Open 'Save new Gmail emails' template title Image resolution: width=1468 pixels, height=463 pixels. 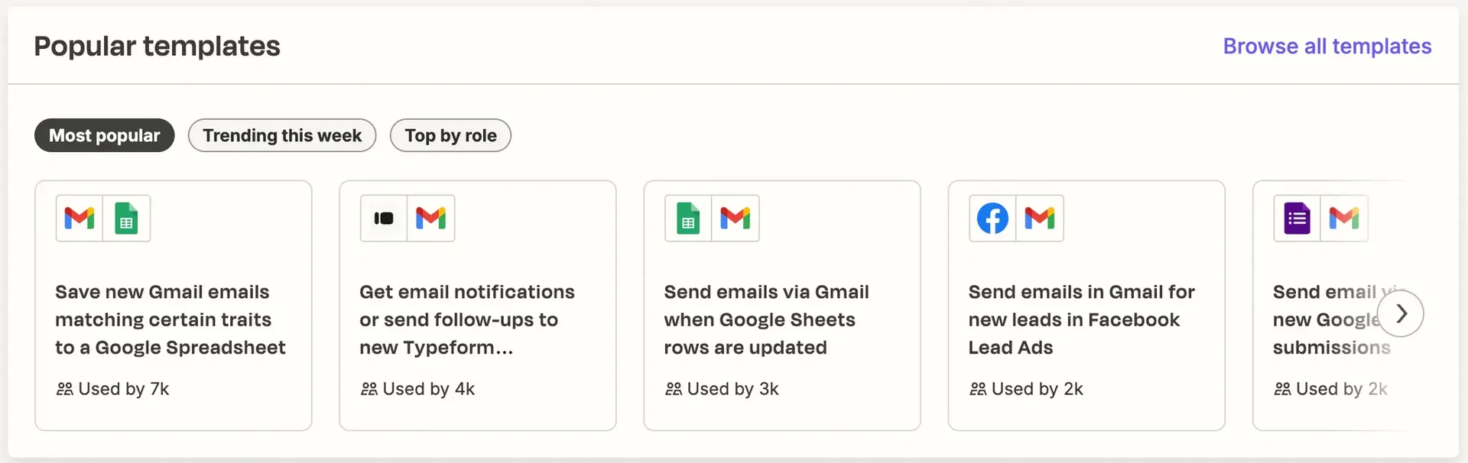coord(170,319)
